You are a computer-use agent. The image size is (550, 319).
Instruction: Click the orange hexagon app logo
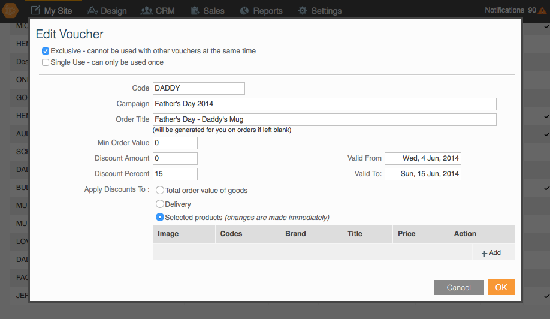[10, 10]
